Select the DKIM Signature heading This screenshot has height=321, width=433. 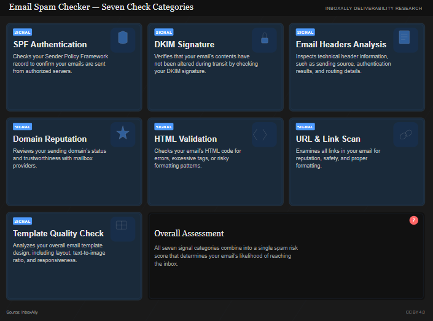(184, 44)
